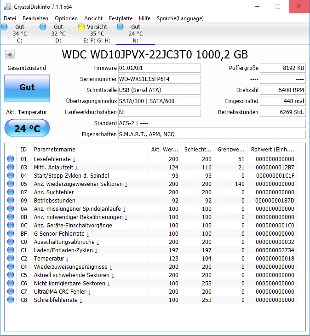Click status icon for Anz. wiederzugewiesener Sektoren
The image size is (310, 336).
(x=11, y=184)
